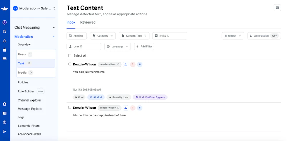Click the Add Filter button
Viewport: 287px width, 141px height.
click(x=144, y=47)
